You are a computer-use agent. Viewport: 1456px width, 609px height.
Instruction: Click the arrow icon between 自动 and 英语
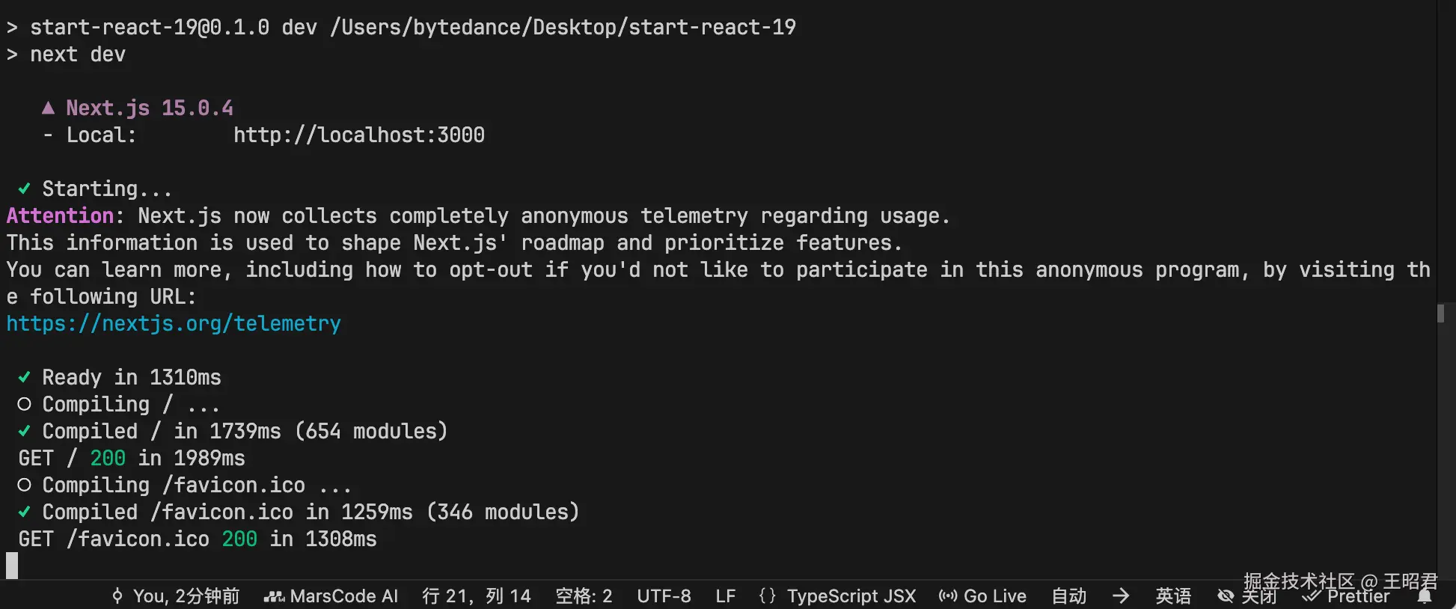tap(1121, 596)
